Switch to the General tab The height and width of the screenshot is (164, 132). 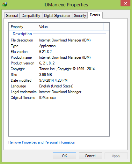pos(12,16)
